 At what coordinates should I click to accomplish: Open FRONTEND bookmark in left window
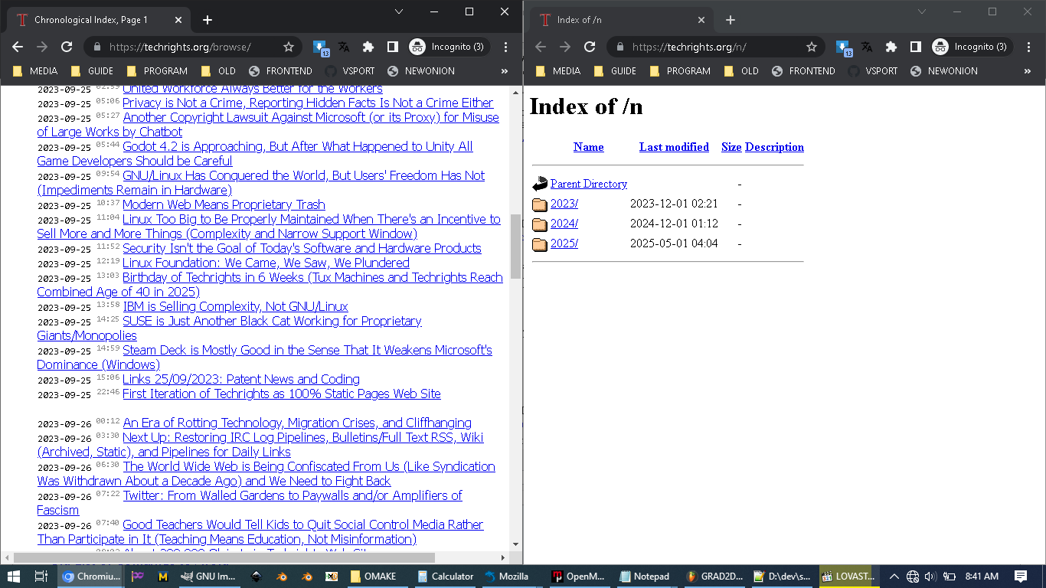(x=280, y=70)
